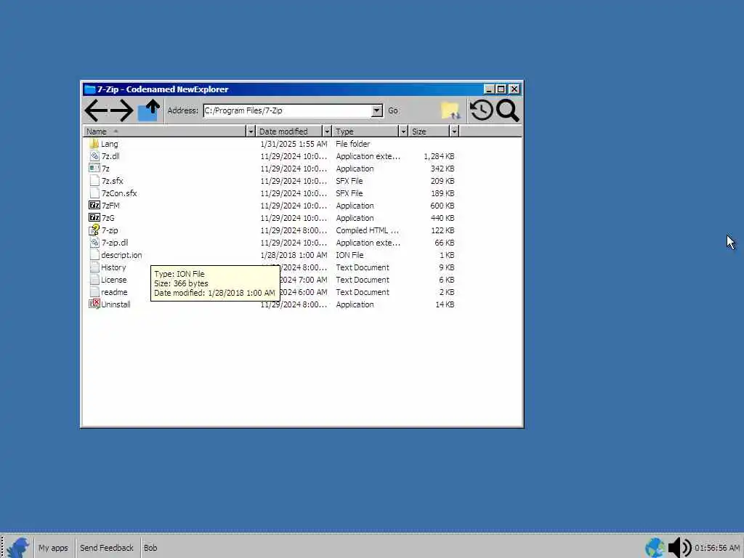Viewport: 744px width, 558px height.
Task: Close the 7-Zip NewExplorer window
Action: [x=514, y=89]
